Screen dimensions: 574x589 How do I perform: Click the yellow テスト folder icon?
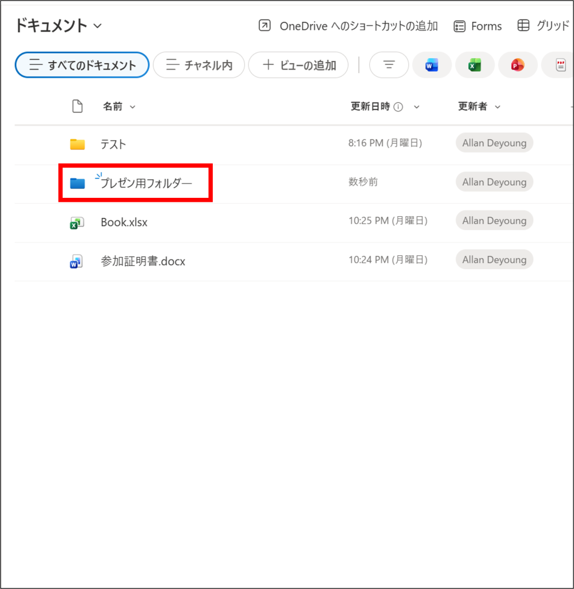77,144
